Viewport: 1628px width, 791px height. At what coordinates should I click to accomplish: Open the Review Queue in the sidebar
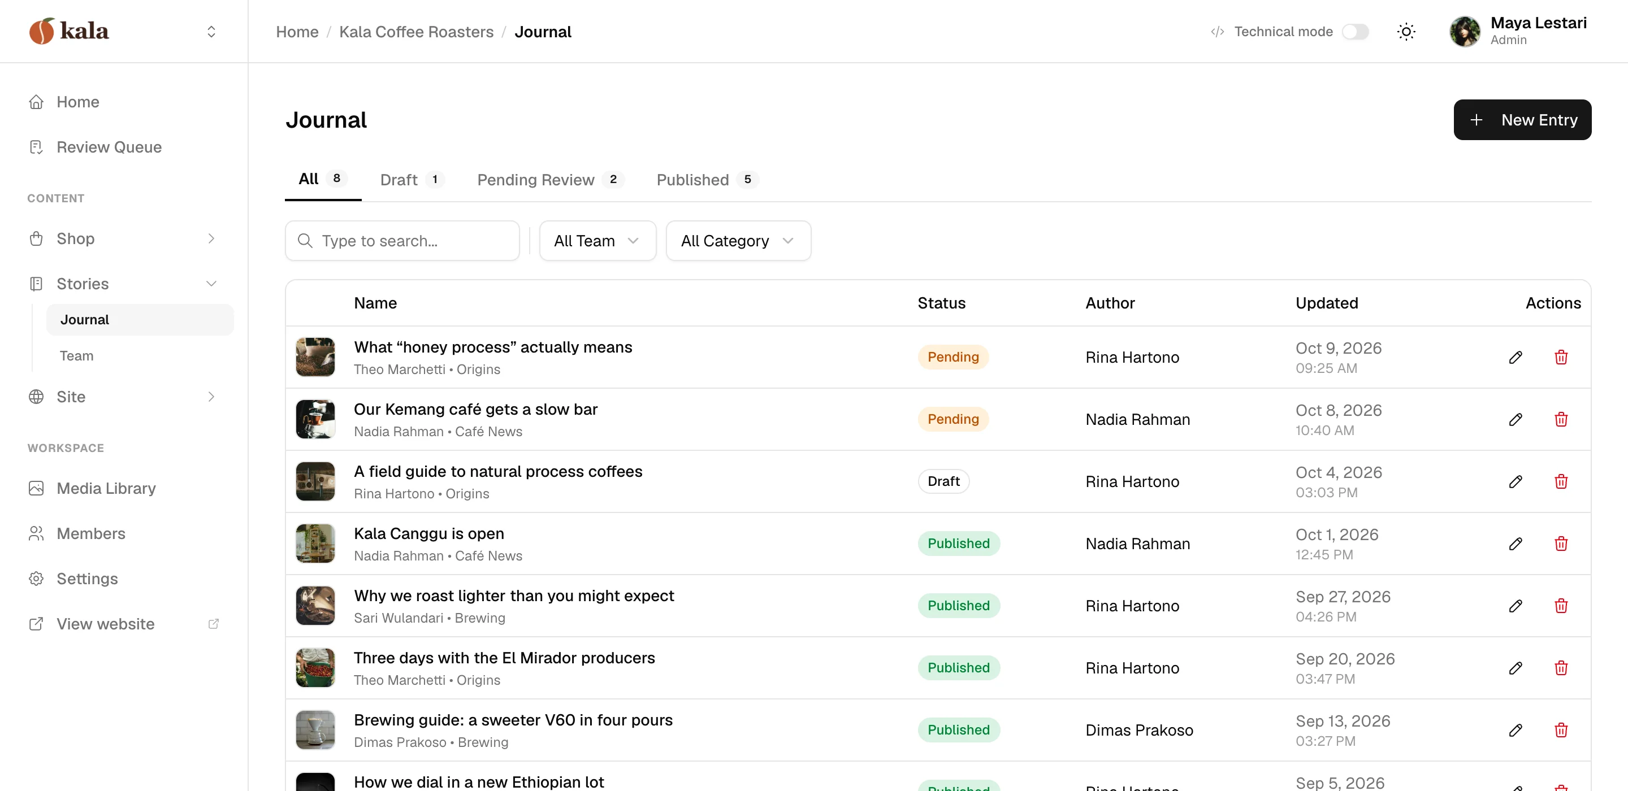point(124,147)
